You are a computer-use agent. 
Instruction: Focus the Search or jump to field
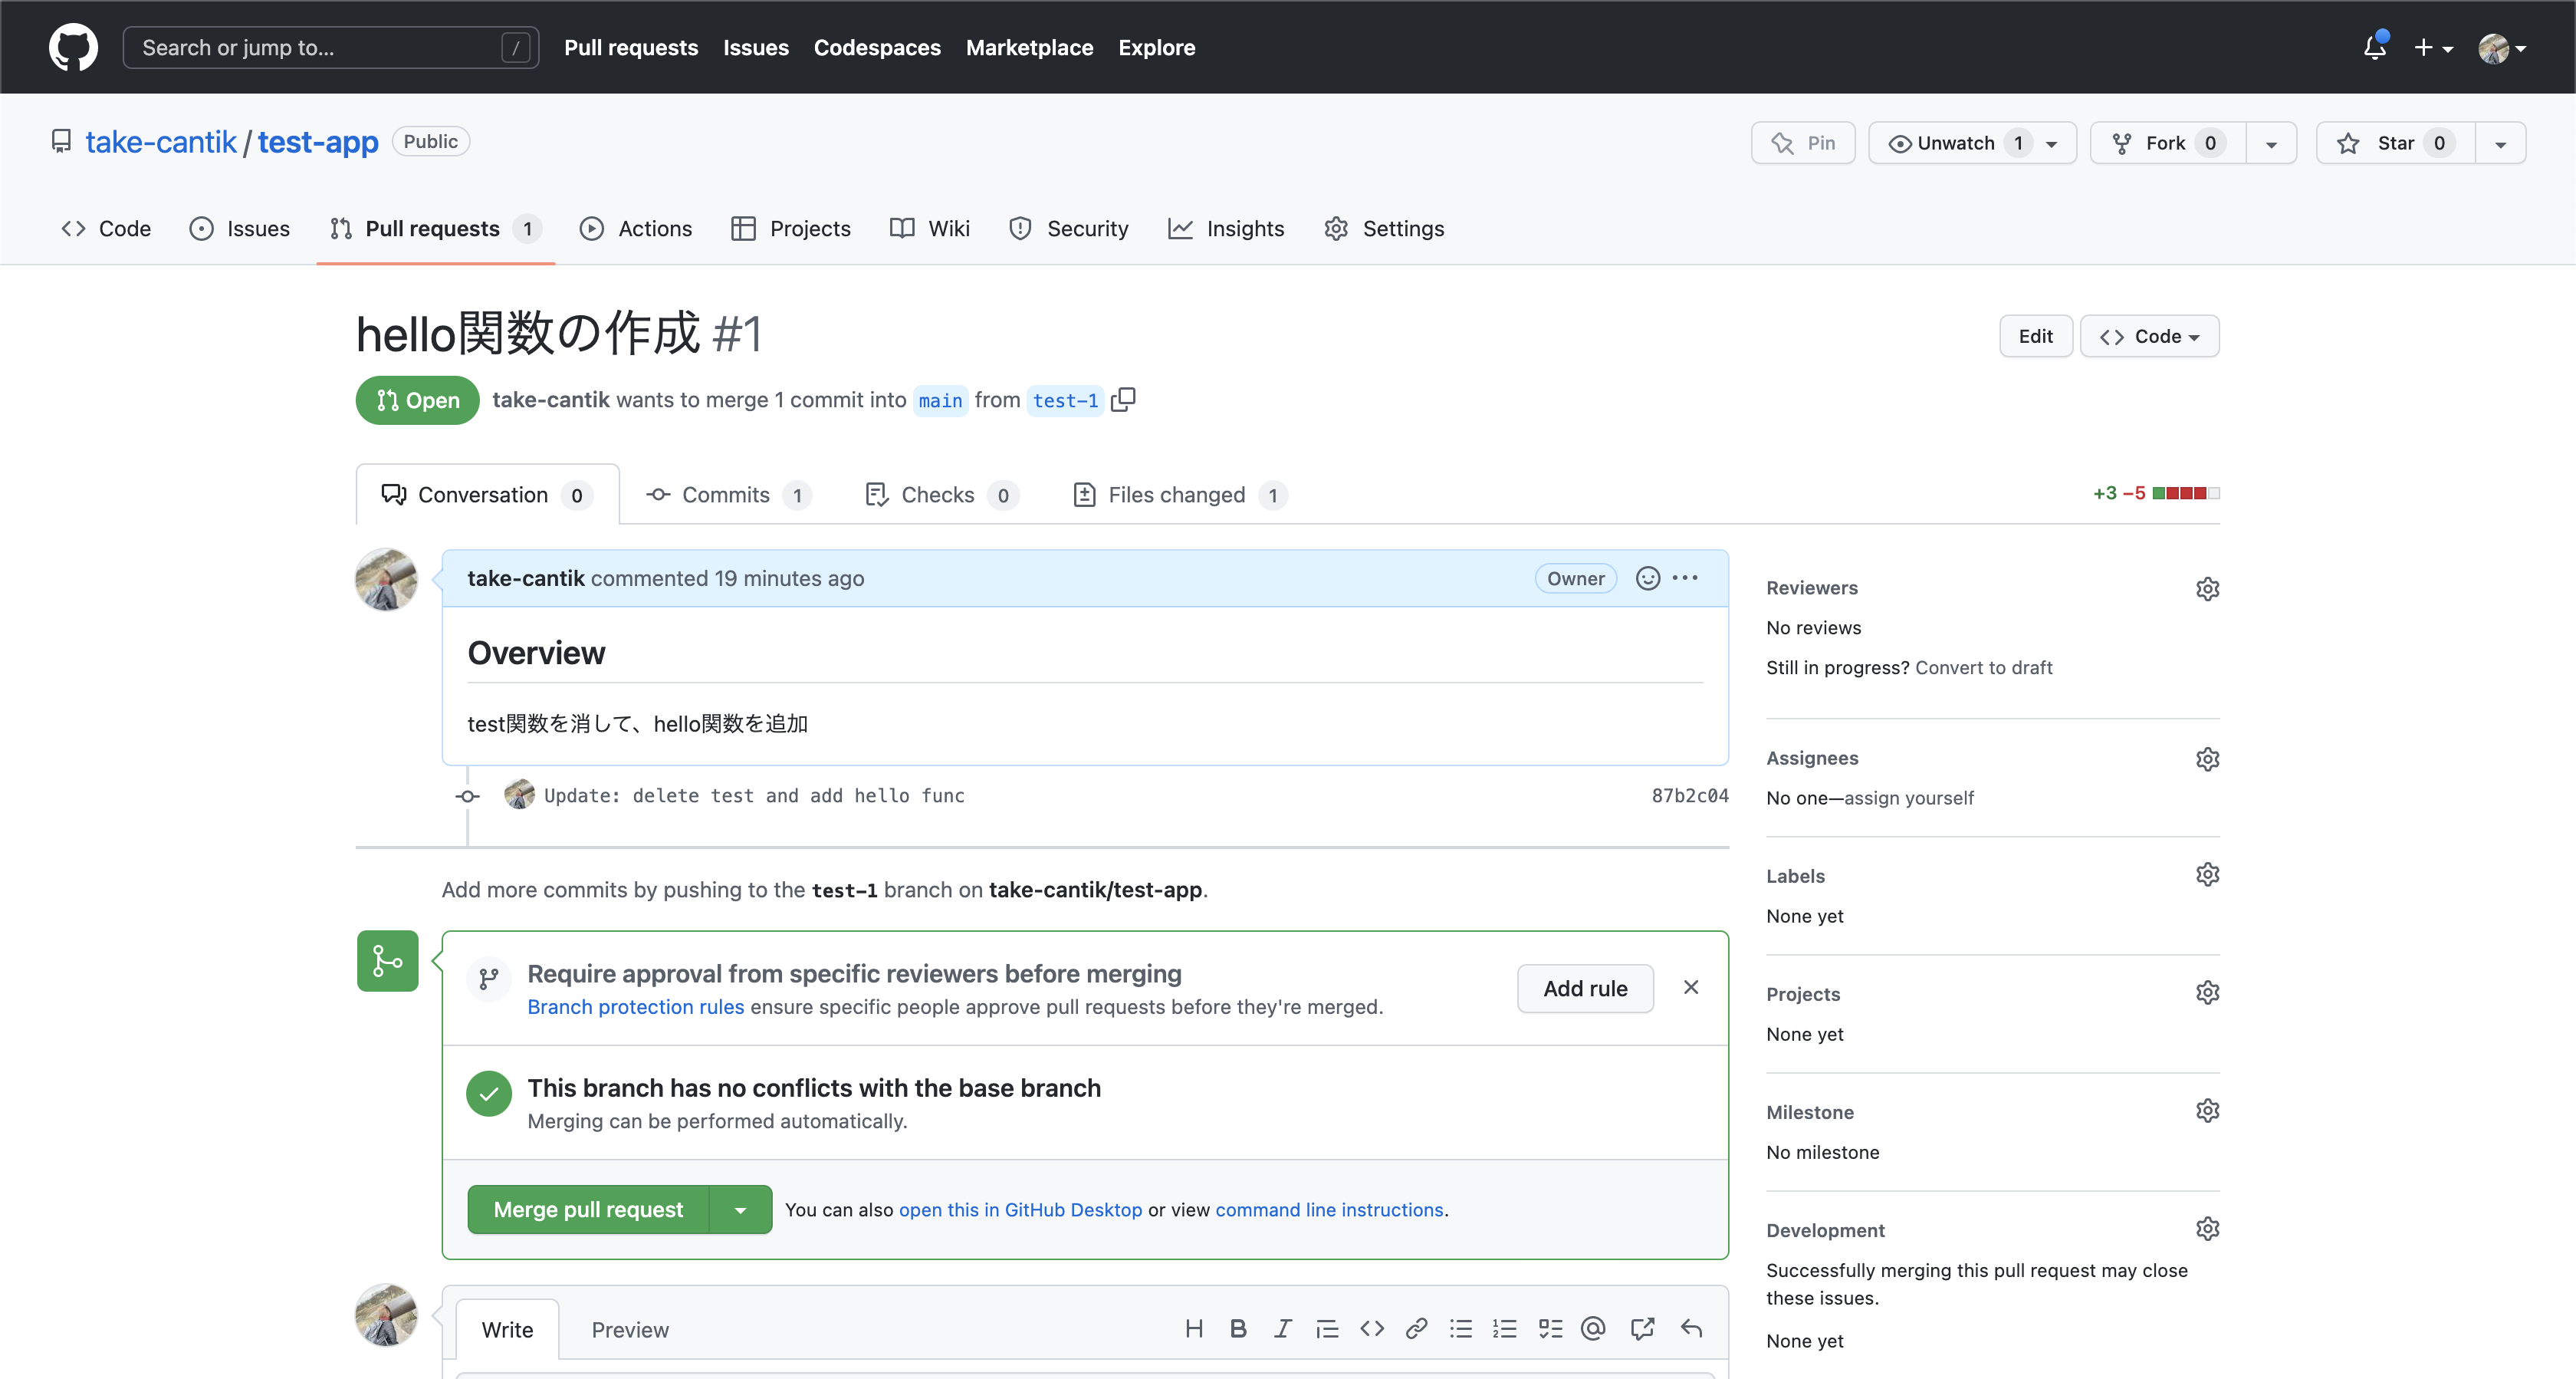tap(320, 47)
